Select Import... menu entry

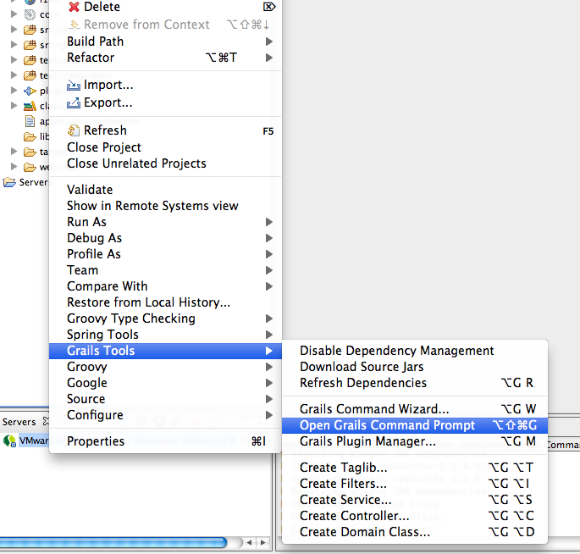[x=165, y=85]
